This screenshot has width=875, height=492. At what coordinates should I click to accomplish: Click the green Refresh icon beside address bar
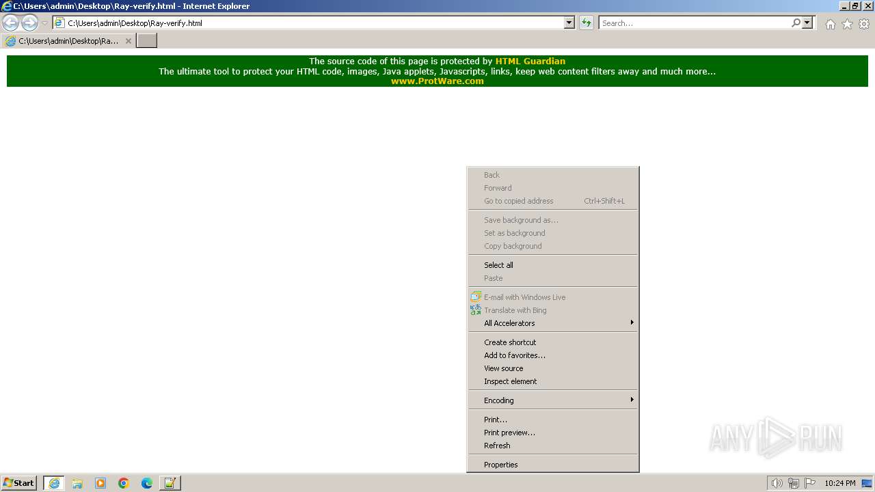[x=587, y=23]
